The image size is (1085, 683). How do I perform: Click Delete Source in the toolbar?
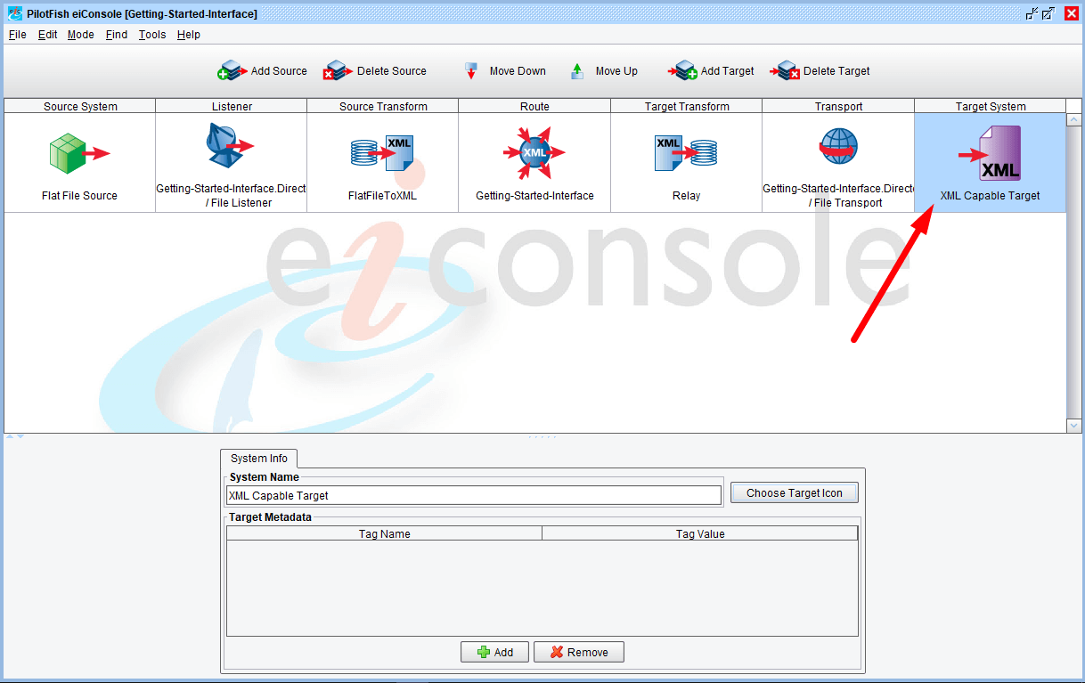tap(375, 71)
